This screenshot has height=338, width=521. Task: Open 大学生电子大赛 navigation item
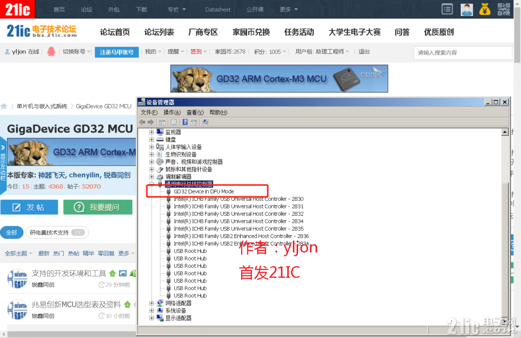tap(355, 32)
